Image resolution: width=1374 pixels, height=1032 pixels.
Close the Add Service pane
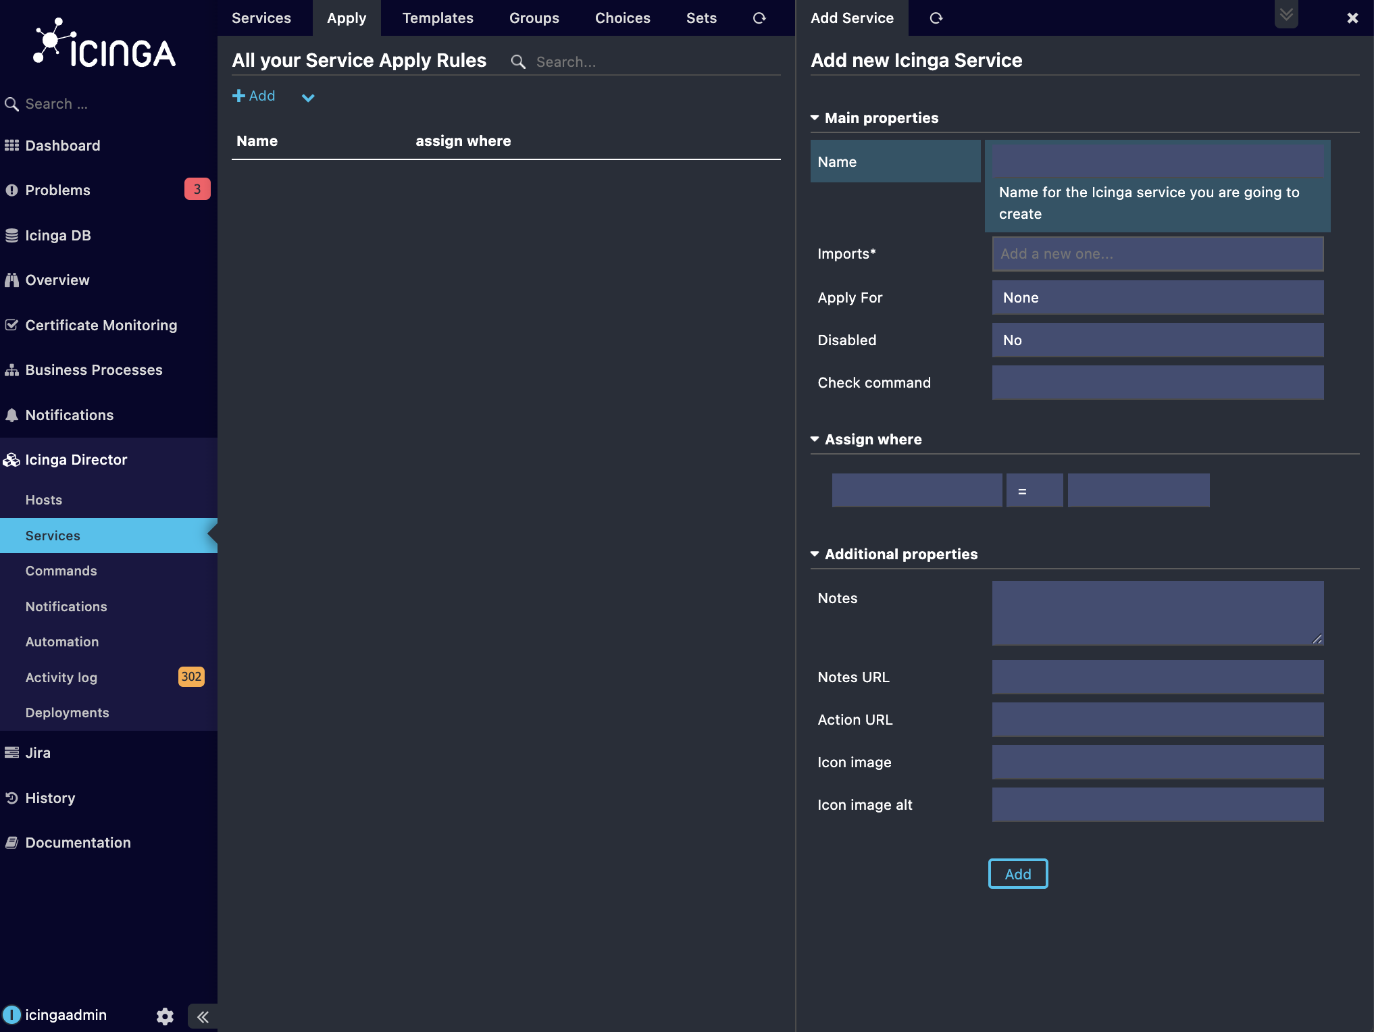(x=1352, y=18)
